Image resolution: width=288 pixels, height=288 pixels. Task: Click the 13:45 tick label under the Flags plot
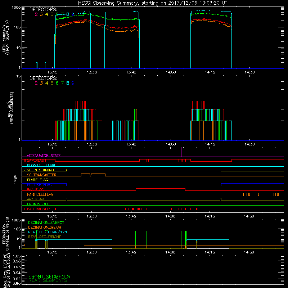click(131, 216)
